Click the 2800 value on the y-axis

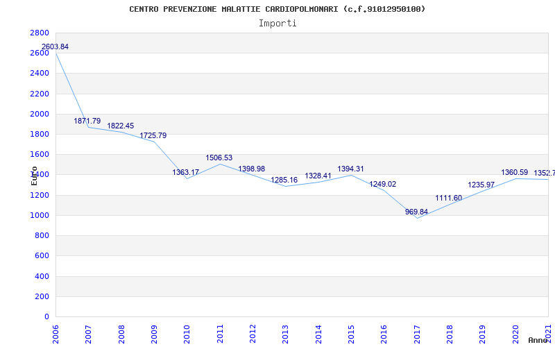click(x=40, y=33)
